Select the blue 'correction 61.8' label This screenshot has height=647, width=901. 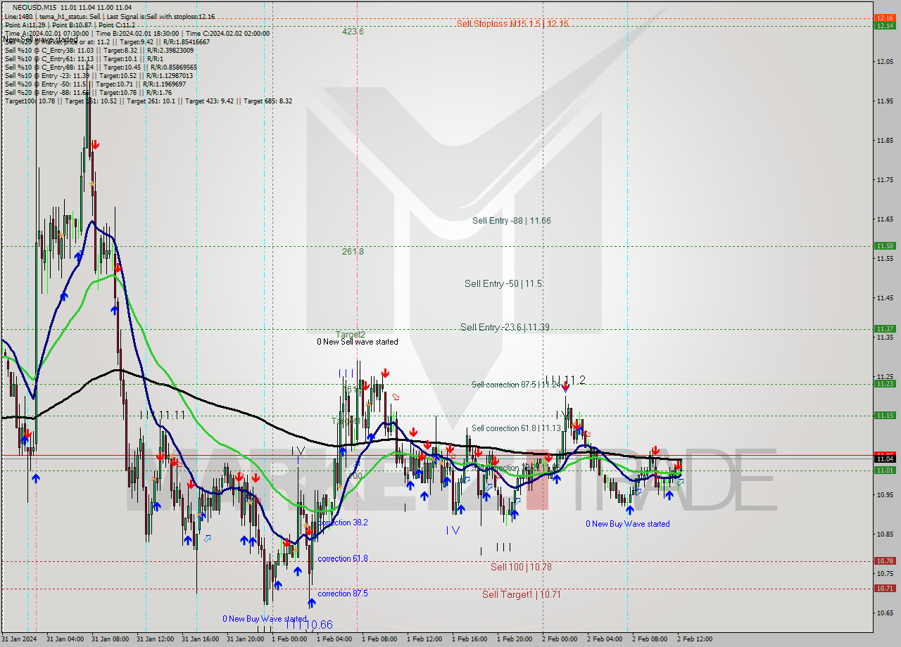coord(343,558)
